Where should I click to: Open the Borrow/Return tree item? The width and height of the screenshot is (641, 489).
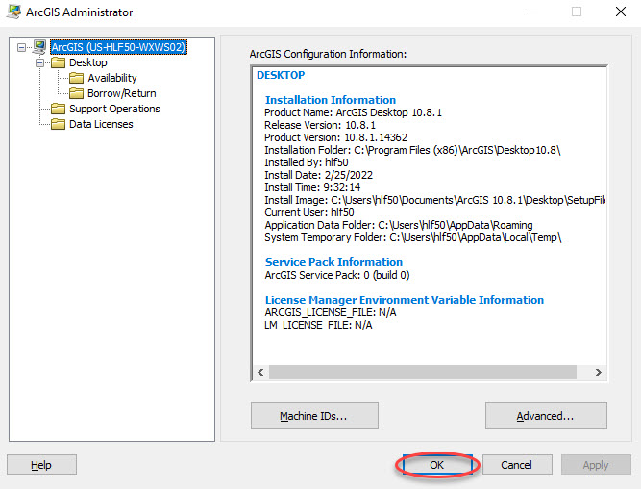click(122, 93)
